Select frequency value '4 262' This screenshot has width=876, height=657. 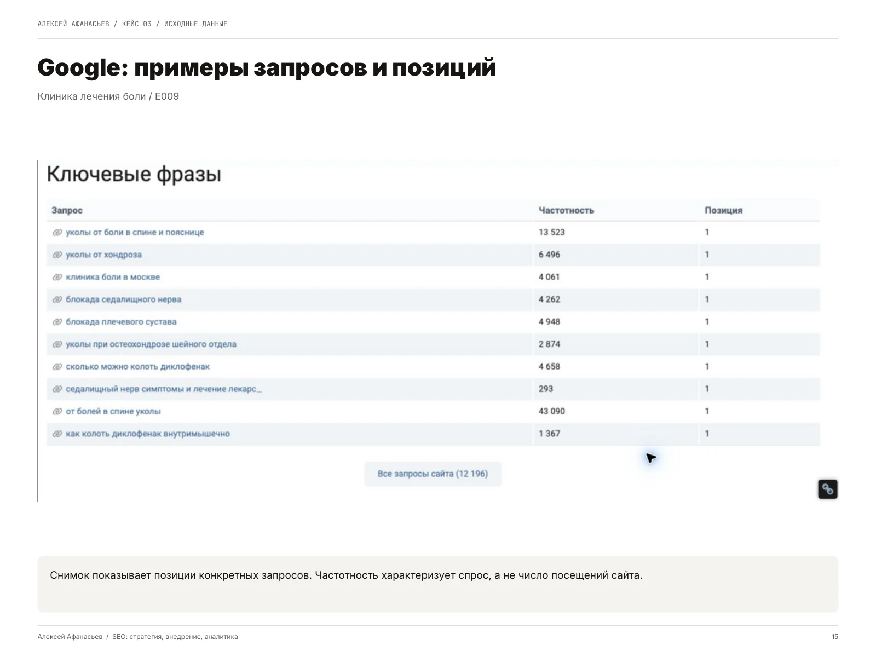(x=549, y=299)
